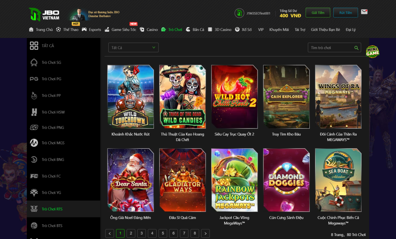This screenshot has height=239, width=396.
Task: Select Trò Chơi FC provider
Action: tap(64, 176)
